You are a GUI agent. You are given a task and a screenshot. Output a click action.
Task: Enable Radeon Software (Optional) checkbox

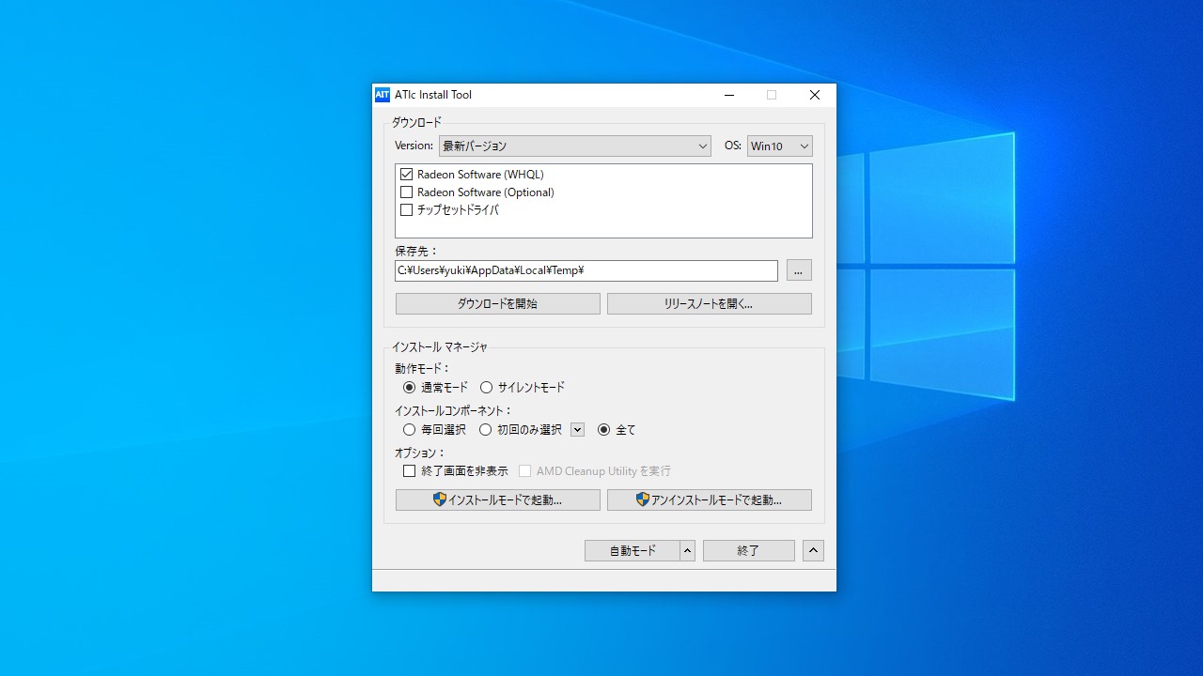[x=407, y=192]
